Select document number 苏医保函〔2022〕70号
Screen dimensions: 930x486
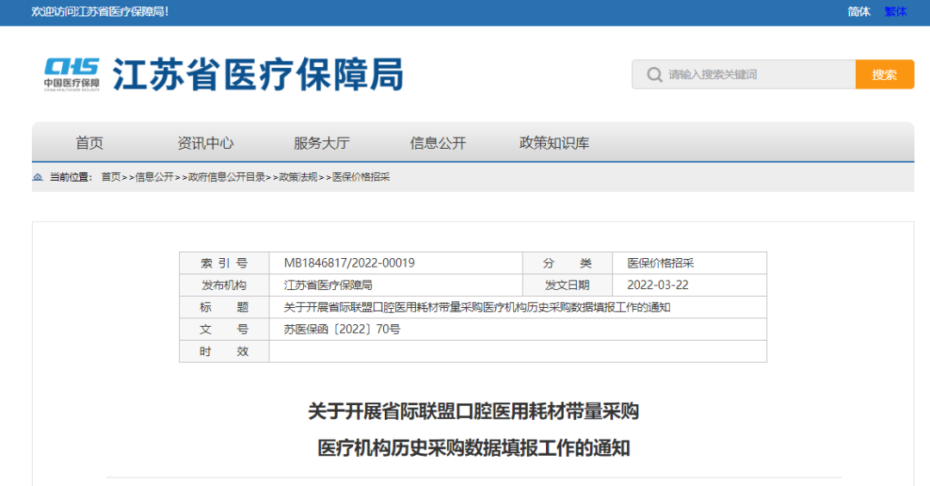(x=342, y=329)
